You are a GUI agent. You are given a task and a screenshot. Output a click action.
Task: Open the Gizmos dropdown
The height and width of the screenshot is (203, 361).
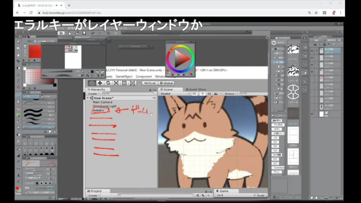click(231, 94)
